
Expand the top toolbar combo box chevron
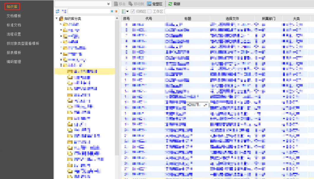coord(109,4)
